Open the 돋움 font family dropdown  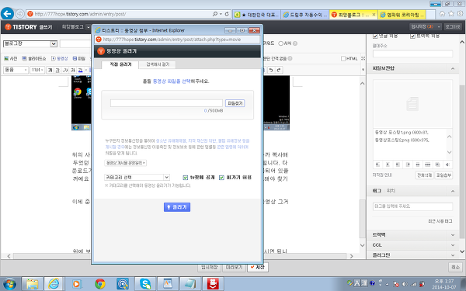[x=16, y=70]
